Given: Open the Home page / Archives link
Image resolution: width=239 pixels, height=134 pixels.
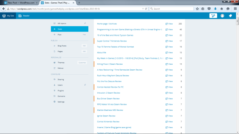Looking at the screenshot, I should [107, 24].
